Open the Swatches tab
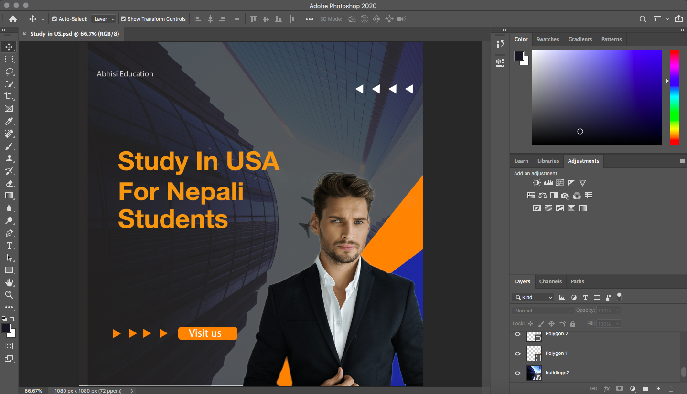 click(547, 39)
